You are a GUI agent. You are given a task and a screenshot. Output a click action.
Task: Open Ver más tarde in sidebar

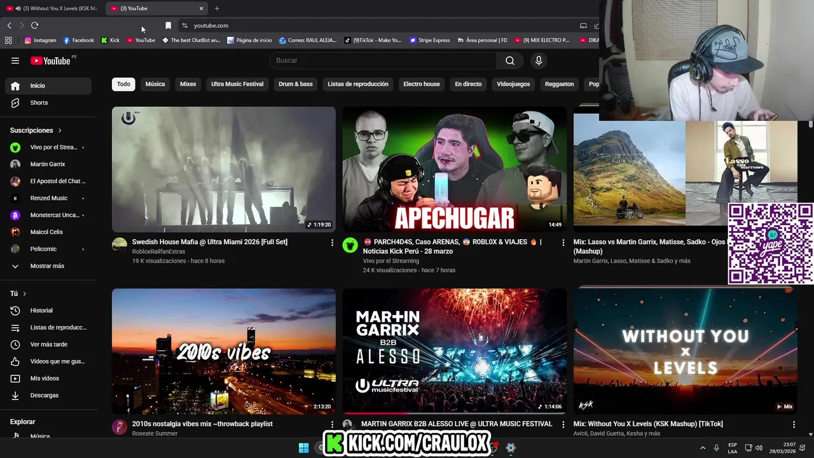48,344
